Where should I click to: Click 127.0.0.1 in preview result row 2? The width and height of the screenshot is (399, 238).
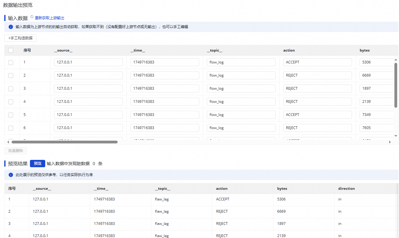40,211
